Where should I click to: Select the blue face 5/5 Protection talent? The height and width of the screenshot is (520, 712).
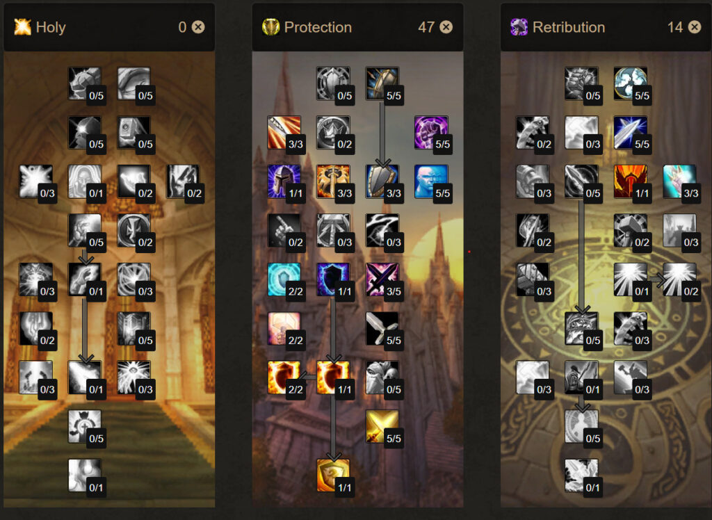(431, 181)
